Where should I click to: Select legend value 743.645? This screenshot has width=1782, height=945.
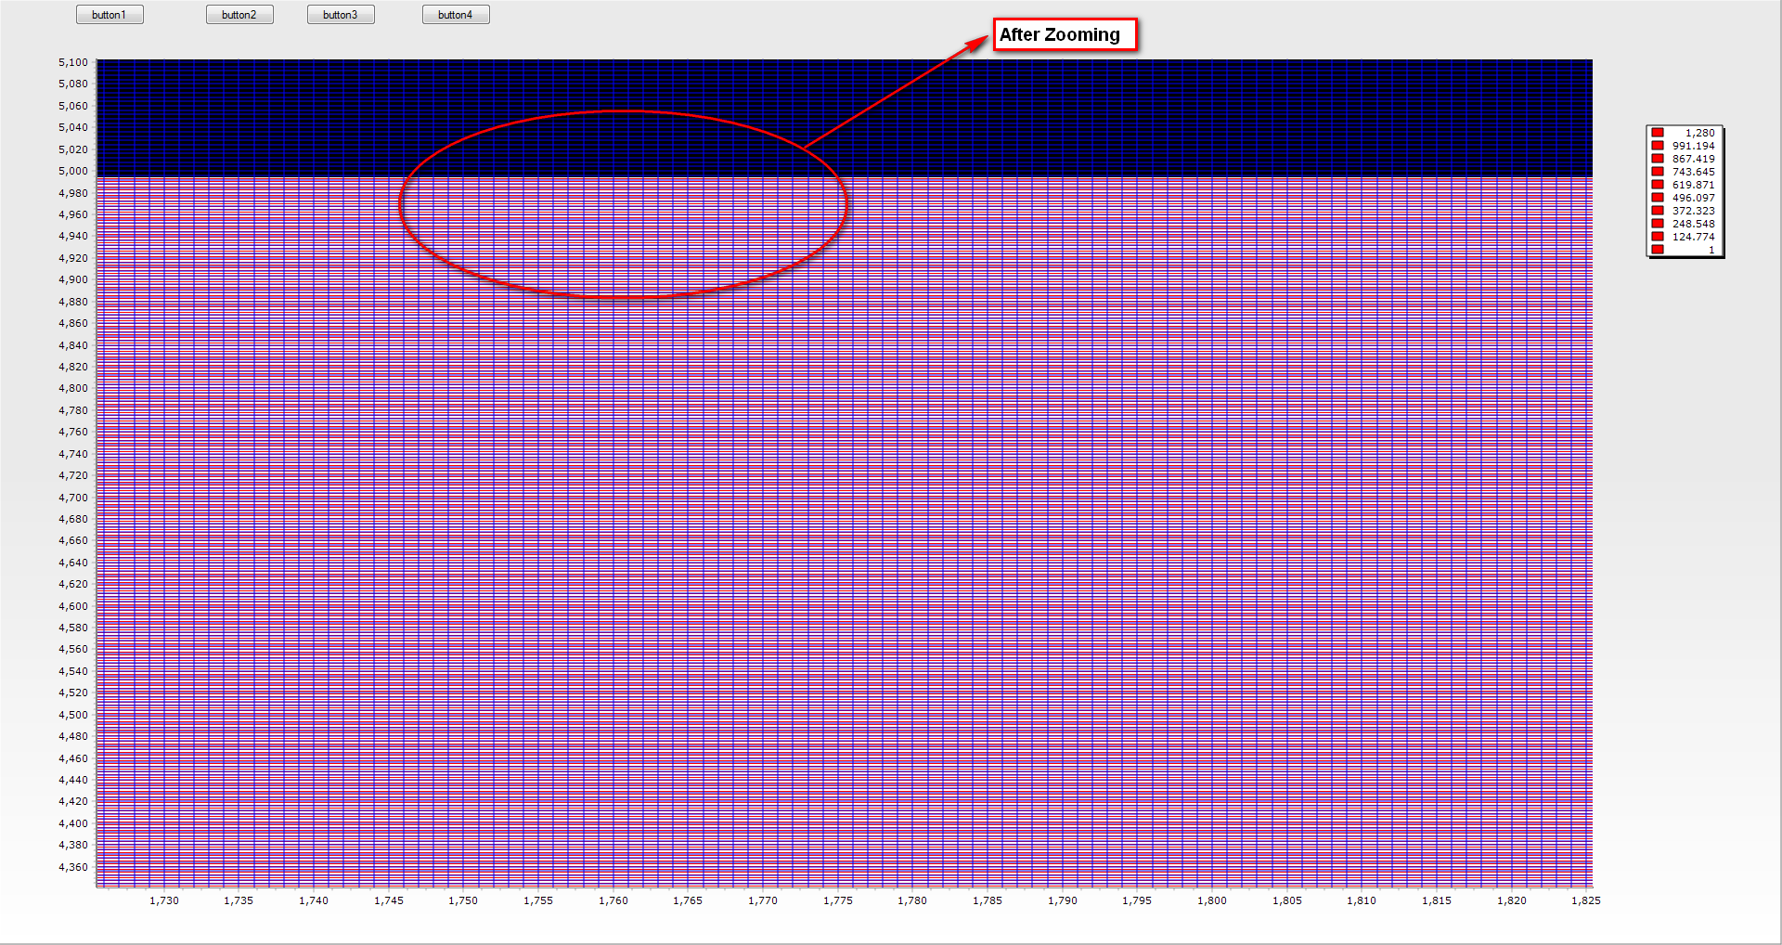point(1694,172)
